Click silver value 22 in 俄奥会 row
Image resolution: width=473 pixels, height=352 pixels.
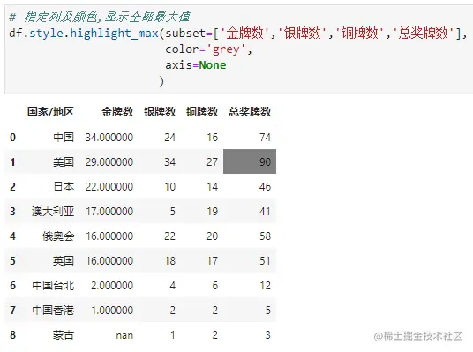[169, 236]
